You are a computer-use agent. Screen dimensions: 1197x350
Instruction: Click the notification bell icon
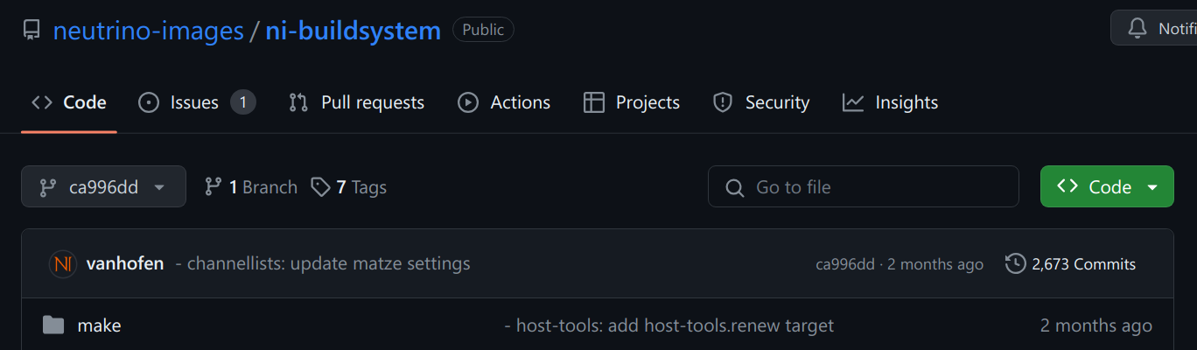click(1137, 29)
